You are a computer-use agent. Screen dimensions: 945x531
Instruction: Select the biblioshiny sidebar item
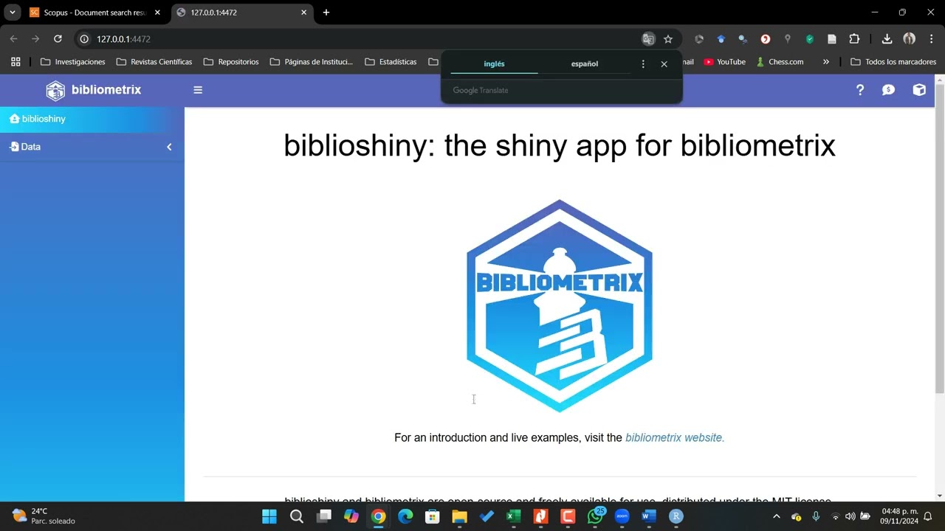pos(92,119)
